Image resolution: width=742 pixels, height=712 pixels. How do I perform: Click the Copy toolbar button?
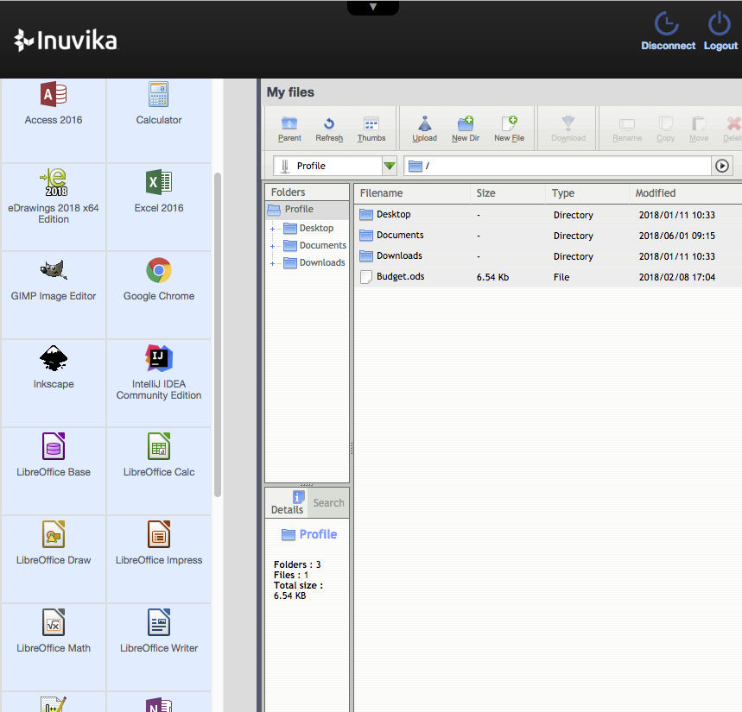point(665,129)
